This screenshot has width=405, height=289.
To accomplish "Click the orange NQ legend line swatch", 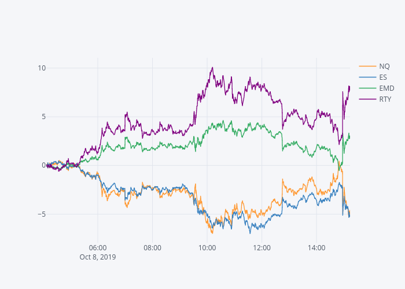I will (x=367, y=66).
